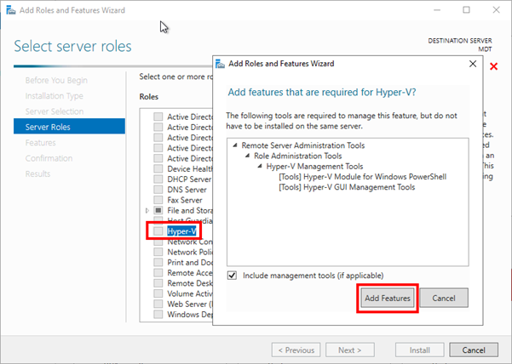
Task: Close the Hyper-V required features dialog
Action: click(x=473, y=64)
